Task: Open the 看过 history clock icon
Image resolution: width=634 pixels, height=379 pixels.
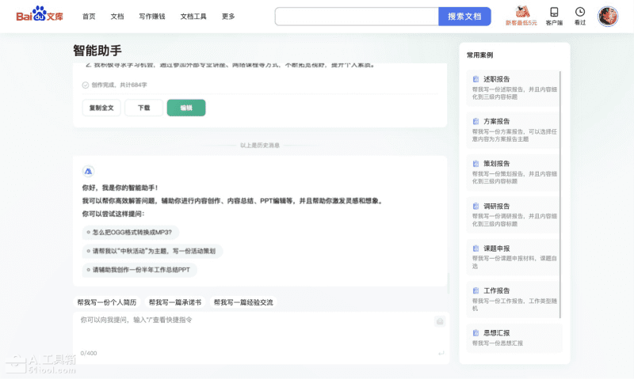Action: pyautogui.click(x=580, y=13)
